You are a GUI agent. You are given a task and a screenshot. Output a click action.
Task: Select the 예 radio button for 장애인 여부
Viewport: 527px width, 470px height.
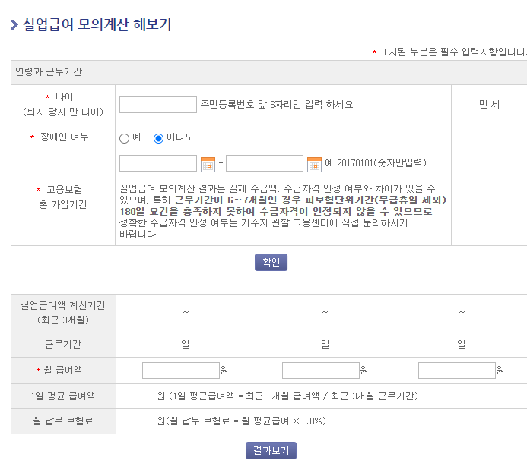125,138
